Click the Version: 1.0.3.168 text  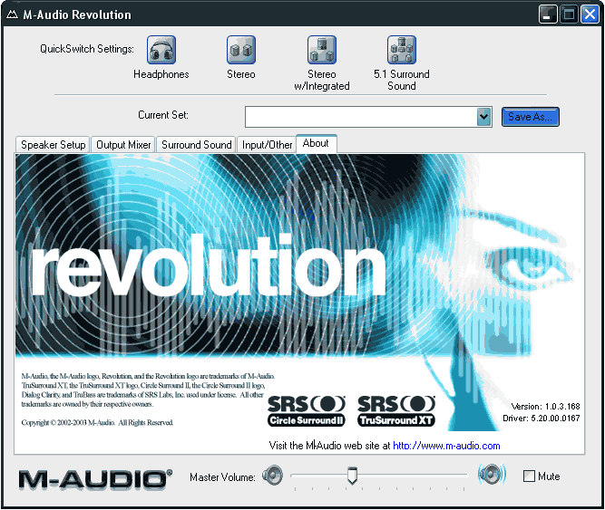coord(545,407)
